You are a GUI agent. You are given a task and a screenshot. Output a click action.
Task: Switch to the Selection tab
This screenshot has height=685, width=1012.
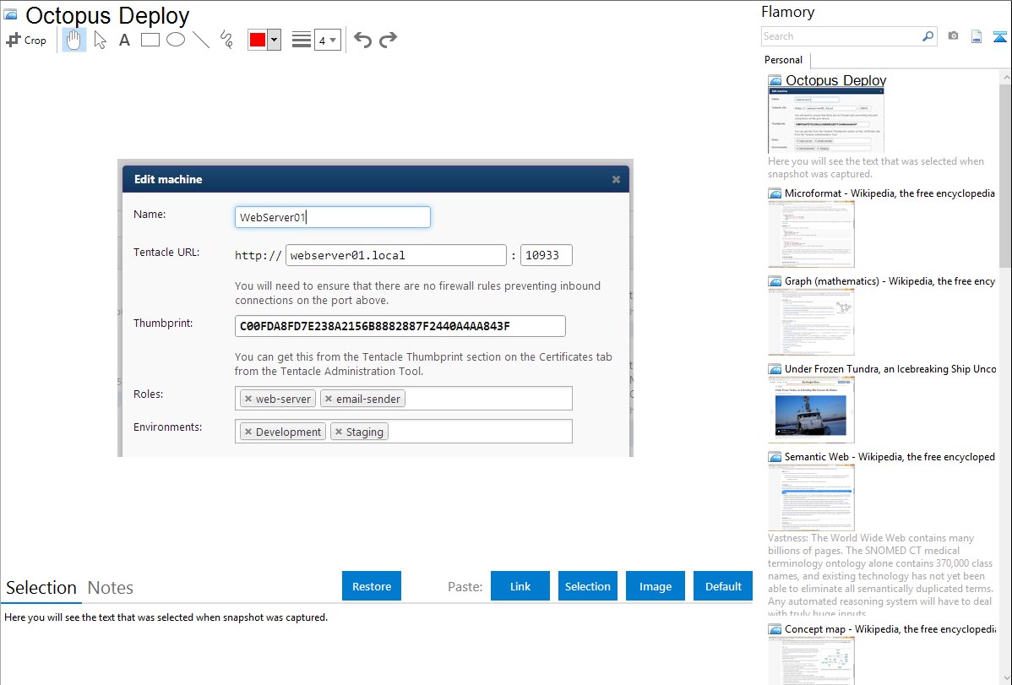pyautogui.click(x=41, y=588)
